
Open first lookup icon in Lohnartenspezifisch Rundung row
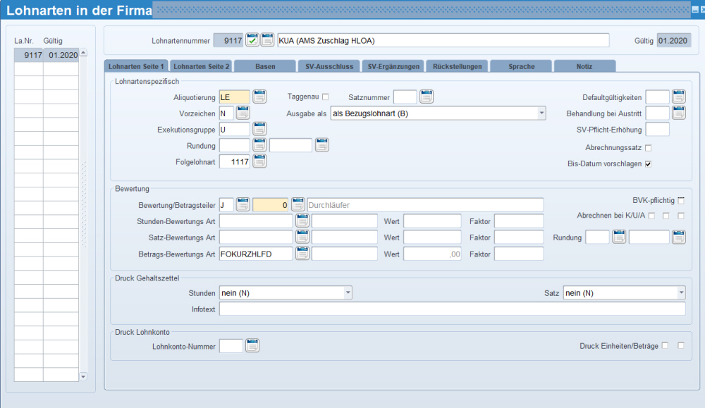(x=259, y=145)
